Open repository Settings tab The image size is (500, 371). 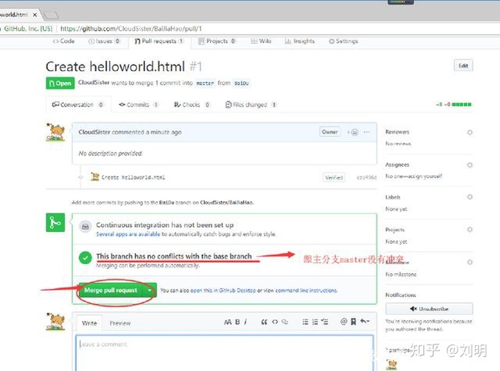click(343, 41)
